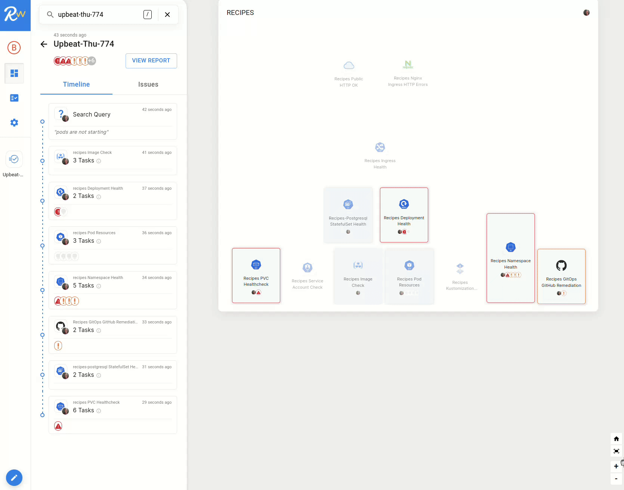
Task: Zoom out with the minus button
Action: tap(616, 478)
